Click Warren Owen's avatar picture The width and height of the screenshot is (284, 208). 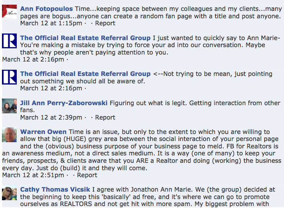pos(9,135)
